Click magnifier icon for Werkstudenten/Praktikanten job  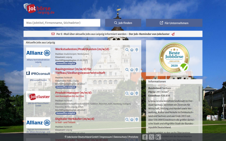[127, 50]
